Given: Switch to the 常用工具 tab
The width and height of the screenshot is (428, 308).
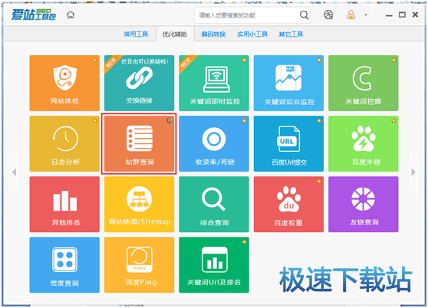Looking at the screenshot, I should coord(136,34).
